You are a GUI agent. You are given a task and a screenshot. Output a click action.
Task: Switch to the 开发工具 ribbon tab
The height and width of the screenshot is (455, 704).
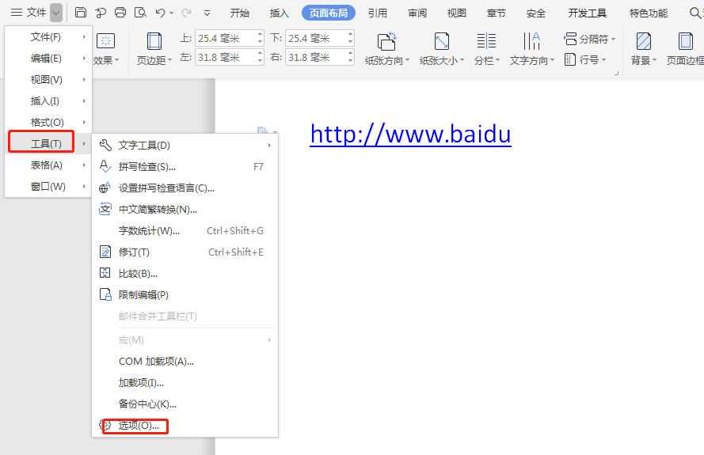[x=588, y=13]
